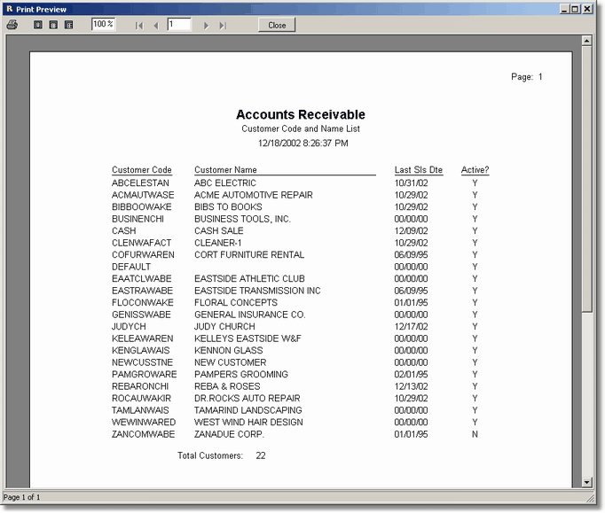
Task: Click the scroll down arrow
Action: click(x=587, y=482)
